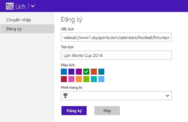Click the purple Đăng ký button

tap(74, 111)
